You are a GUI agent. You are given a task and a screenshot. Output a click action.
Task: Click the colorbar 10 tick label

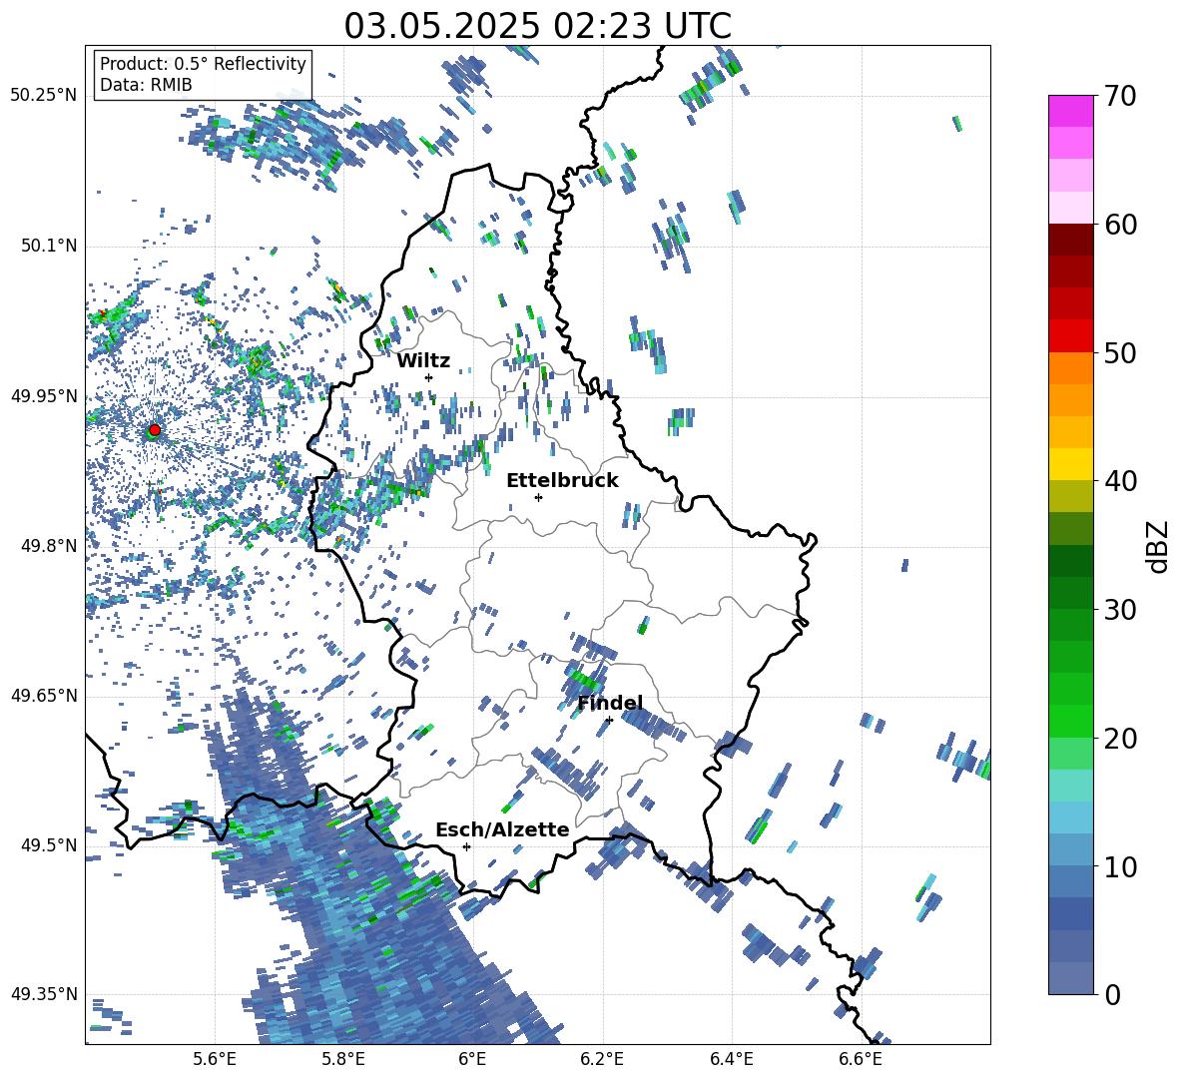(x=1120, y=865)
